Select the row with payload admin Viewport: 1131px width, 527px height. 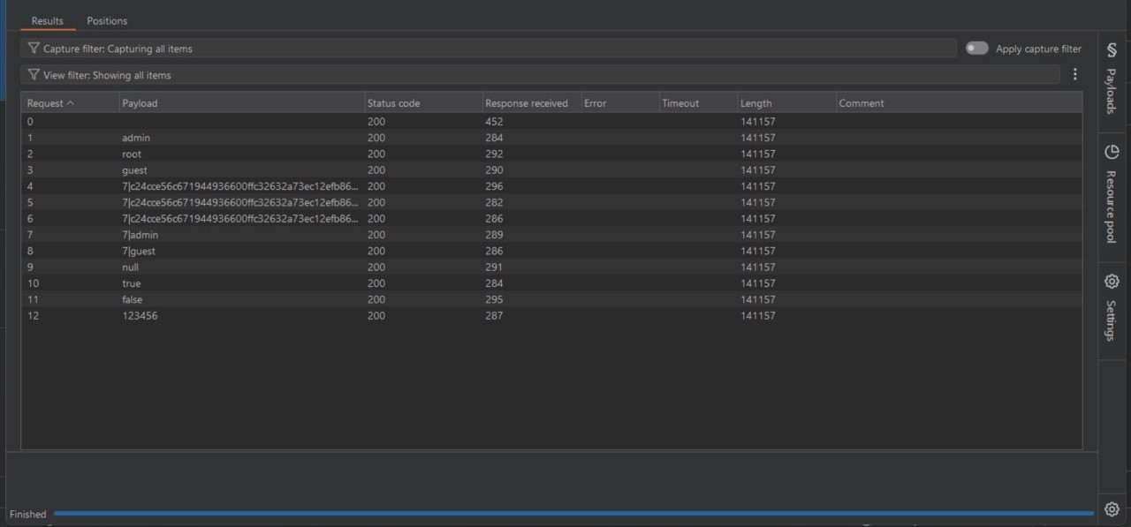coord(551,138)
